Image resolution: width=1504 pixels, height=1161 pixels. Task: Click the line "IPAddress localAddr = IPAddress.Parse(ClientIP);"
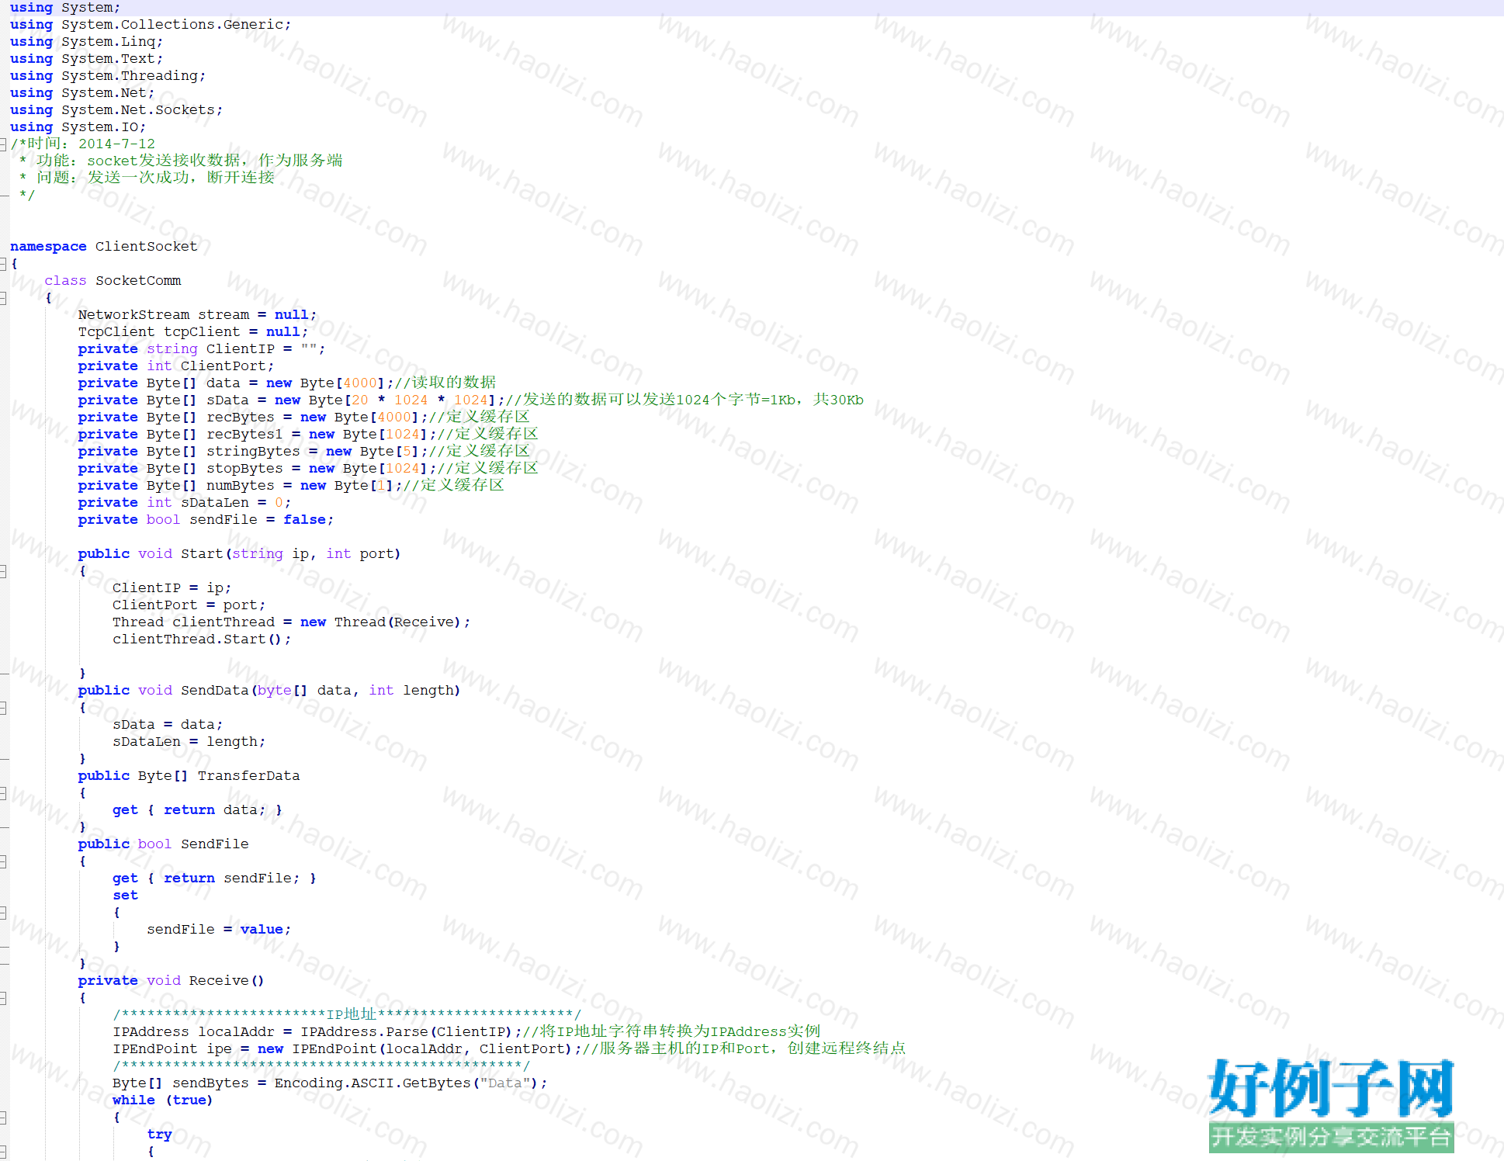(317, 1032)
